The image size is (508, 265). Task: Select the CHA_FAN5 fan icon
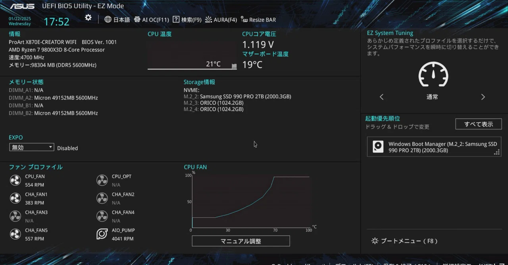pos(15,234)
